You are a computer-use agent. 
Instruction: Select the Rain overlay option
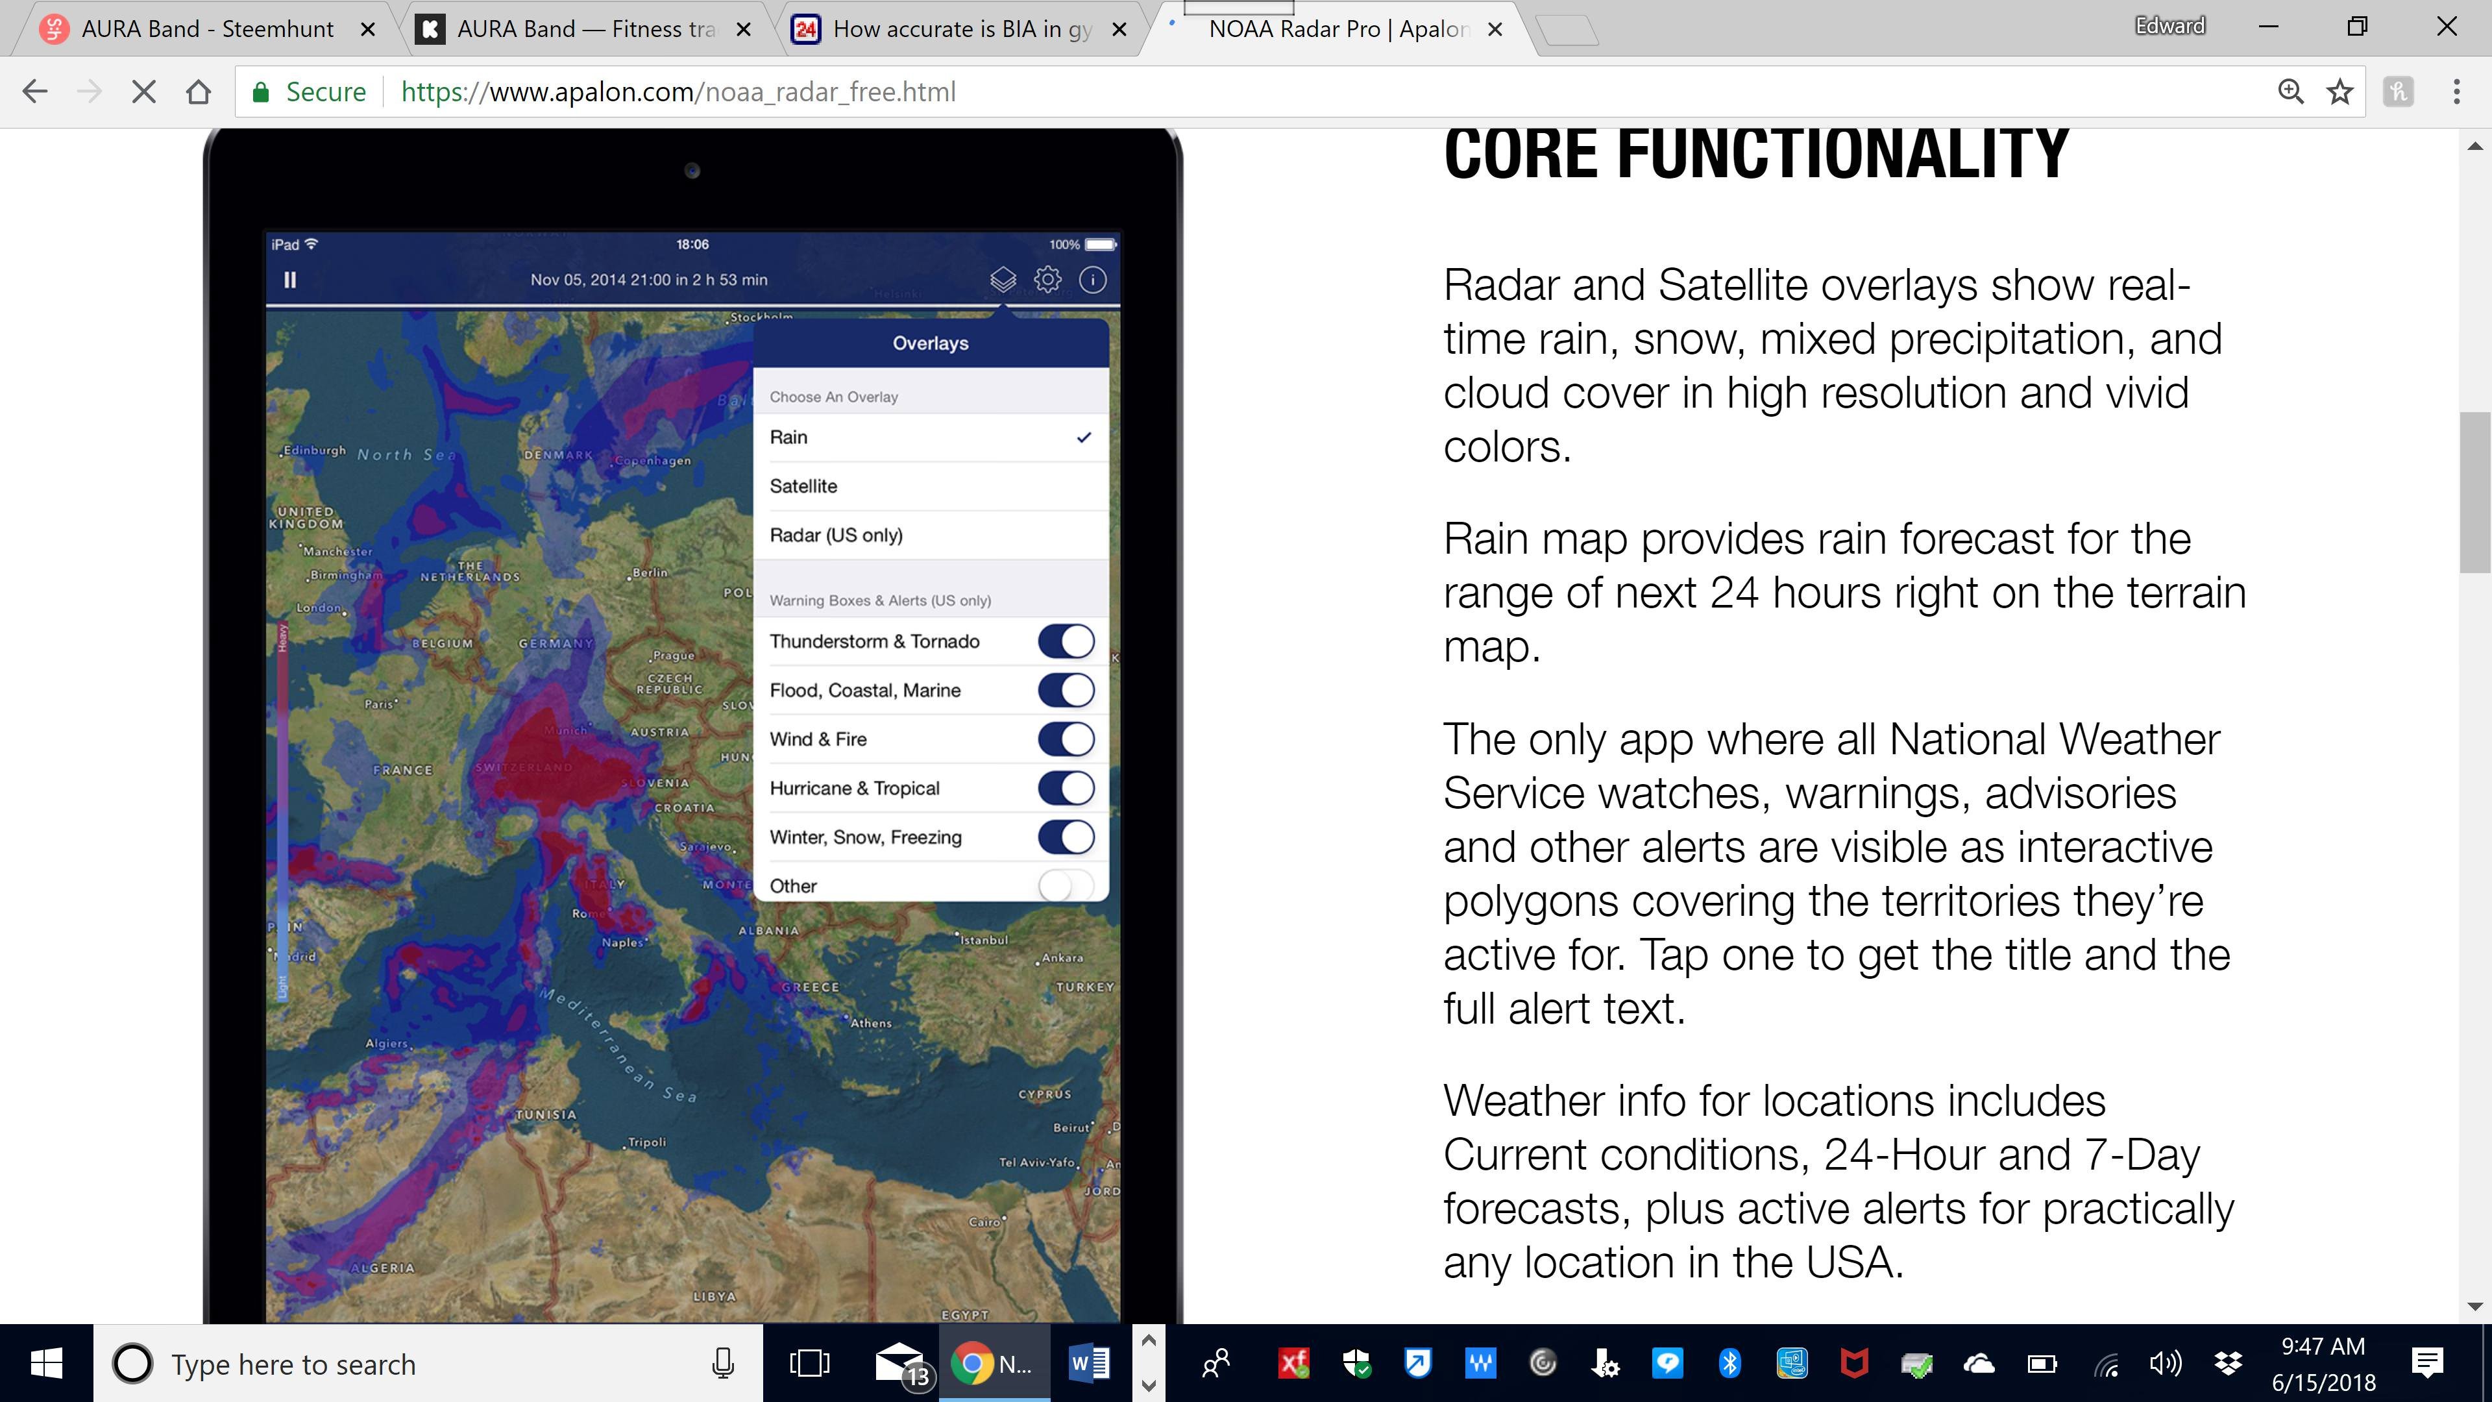(x=931, y=437)
